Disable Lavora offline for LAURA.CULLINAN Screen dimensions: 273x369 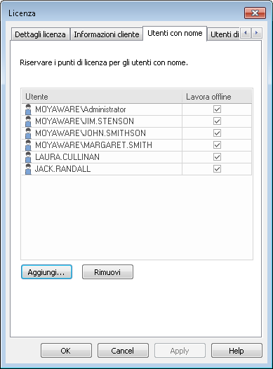click(x=217, y=156)
